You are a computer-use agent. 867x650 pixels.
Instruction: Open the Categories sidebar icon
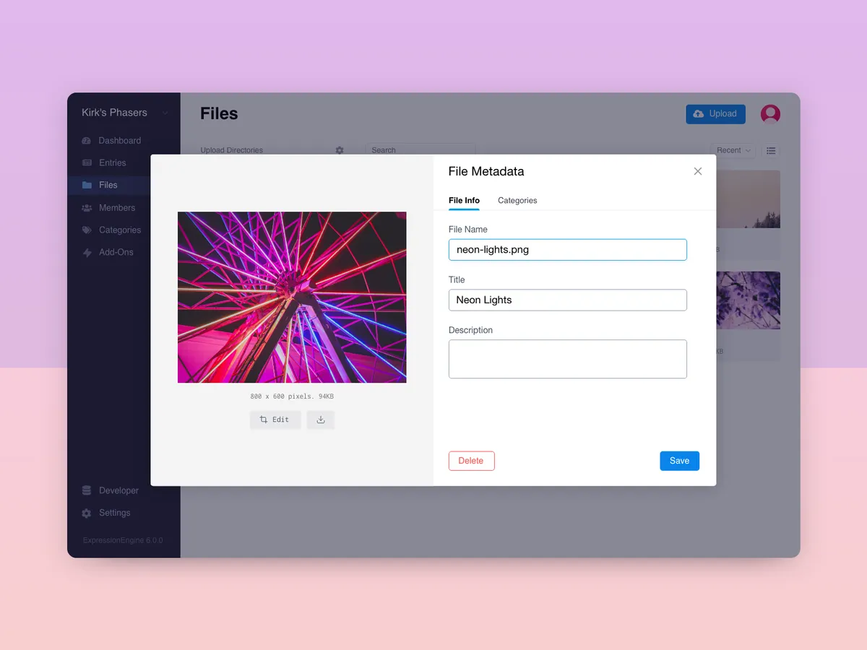pos(88,230)
